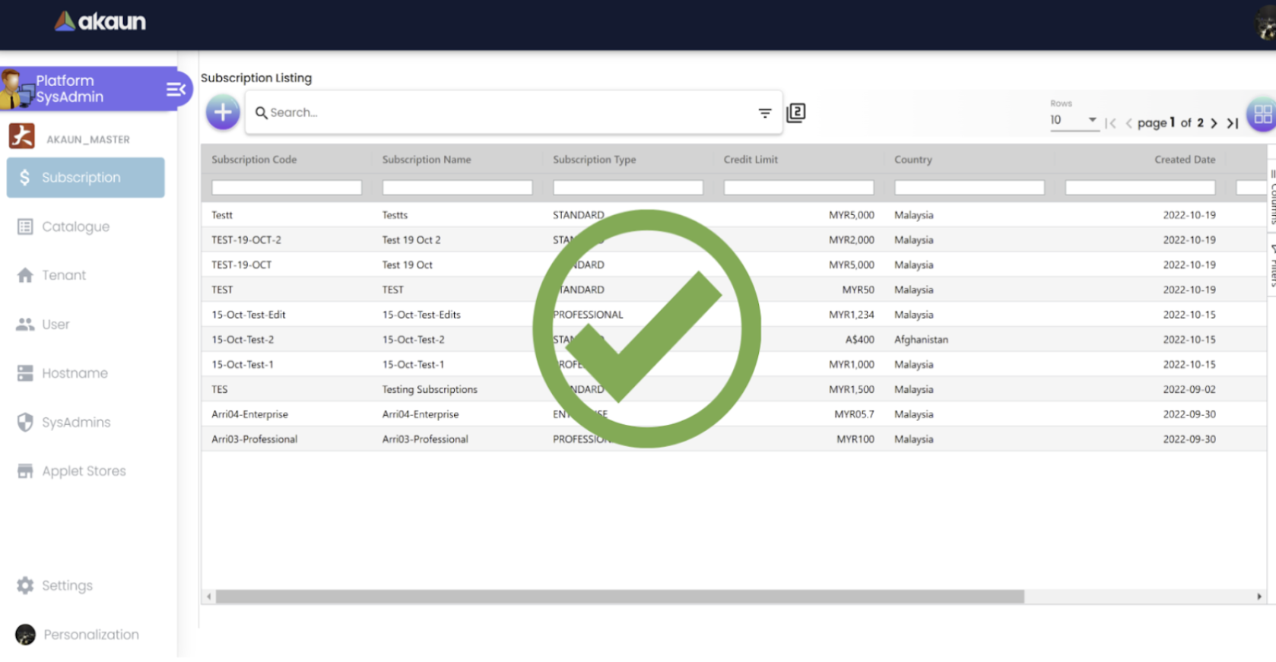The width and height of the screenshot is (1276, 662).
Task: Open the filter options icon in search bar
Action: (x=764, y=113)
